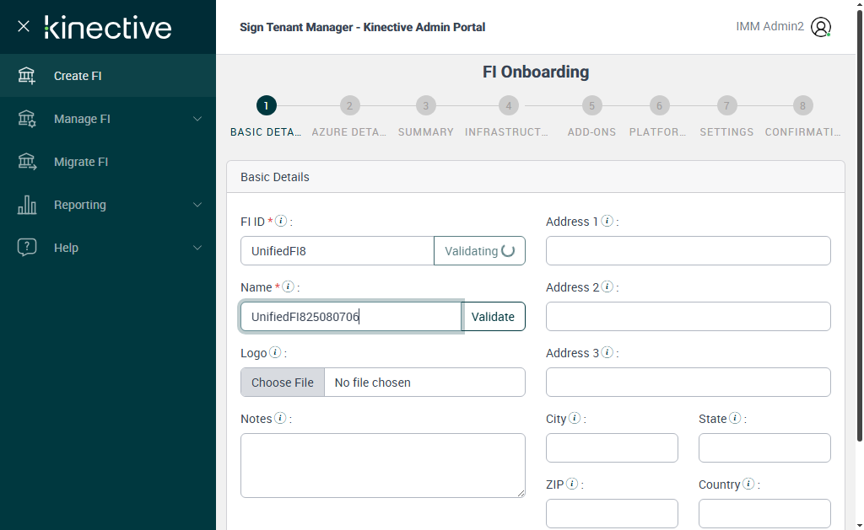Image resolution: width=864 pixels, height=530 pixels.
Task: Click the Choose File logo button
Action: 283,383
